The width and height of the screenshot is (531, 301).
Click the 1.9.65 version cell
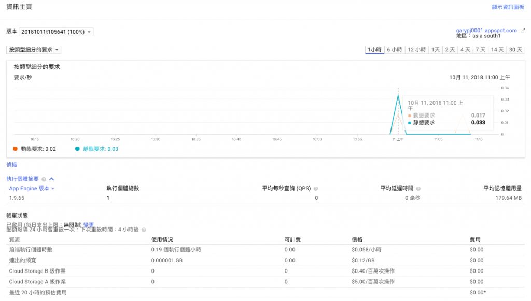(17, 198)
